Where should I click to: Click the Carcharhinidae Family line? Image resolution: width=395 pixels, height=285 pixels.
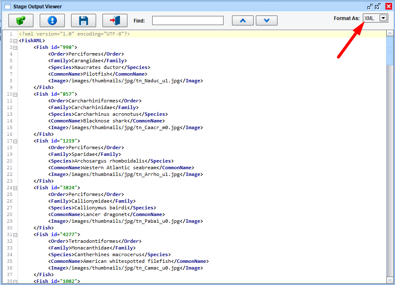tap(93, 107)
